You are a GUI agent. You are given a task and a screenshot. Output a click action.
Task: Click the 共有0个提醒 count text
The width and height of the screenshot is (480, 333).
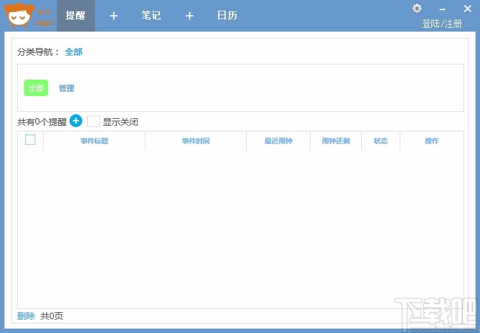coord(42,122)
